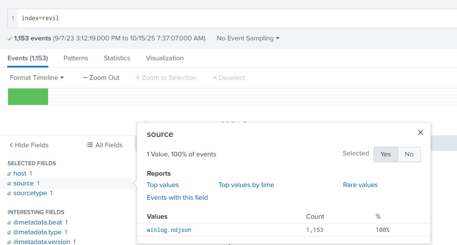
Task: Open the Top values by time report
Action: 246,185
